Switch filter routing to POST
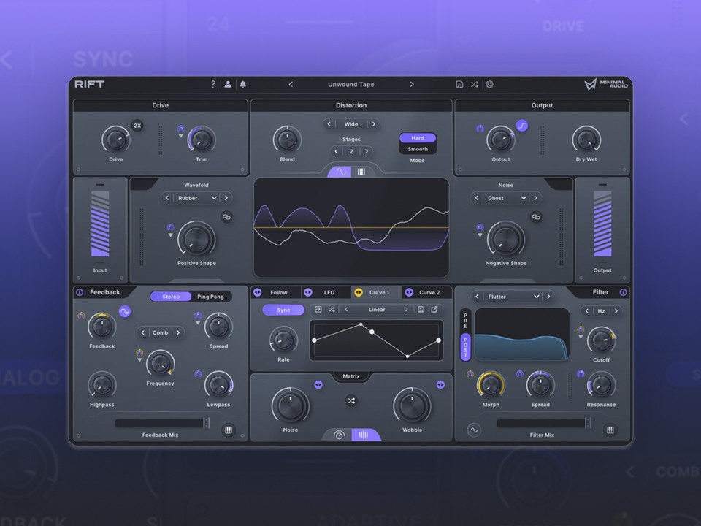Screen dimensions: 701x526 pyautogui.click(x=465, y=346)
